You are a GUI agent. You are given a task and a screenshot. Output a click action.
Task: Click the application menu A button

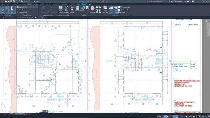coord(1,1)
